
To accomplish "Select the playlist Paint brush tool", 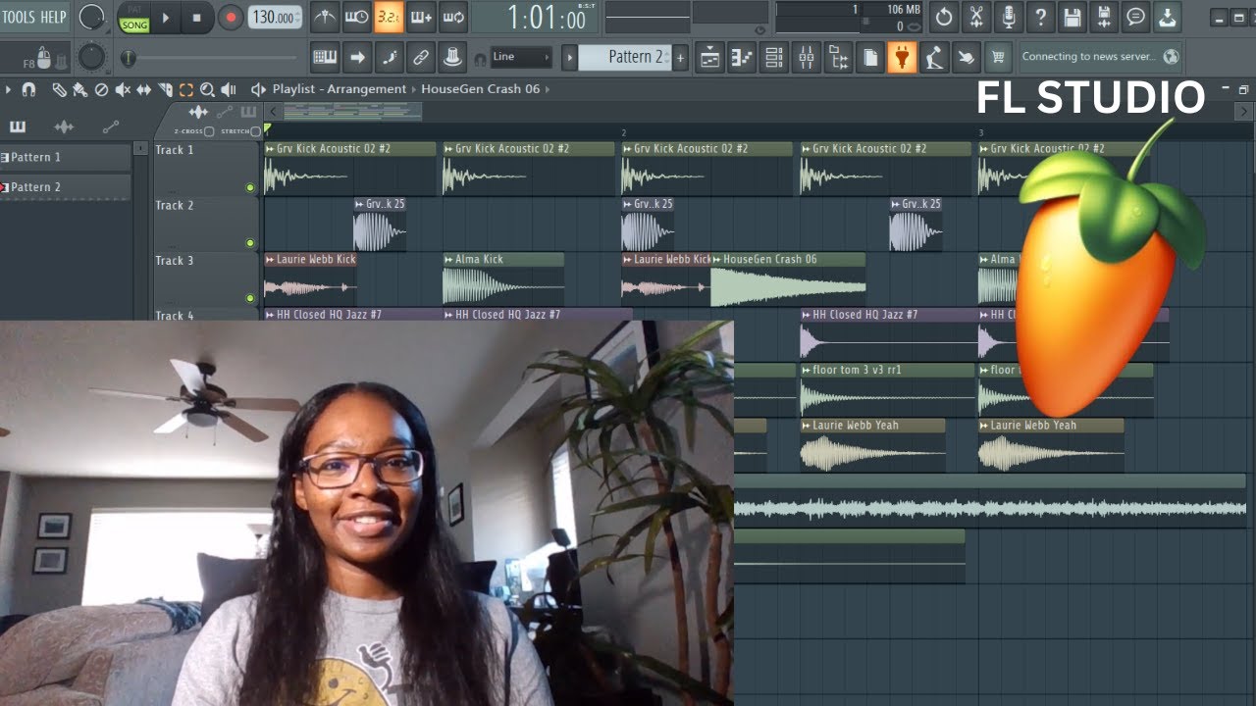I will pyautogui.click(x=79, y=89).
